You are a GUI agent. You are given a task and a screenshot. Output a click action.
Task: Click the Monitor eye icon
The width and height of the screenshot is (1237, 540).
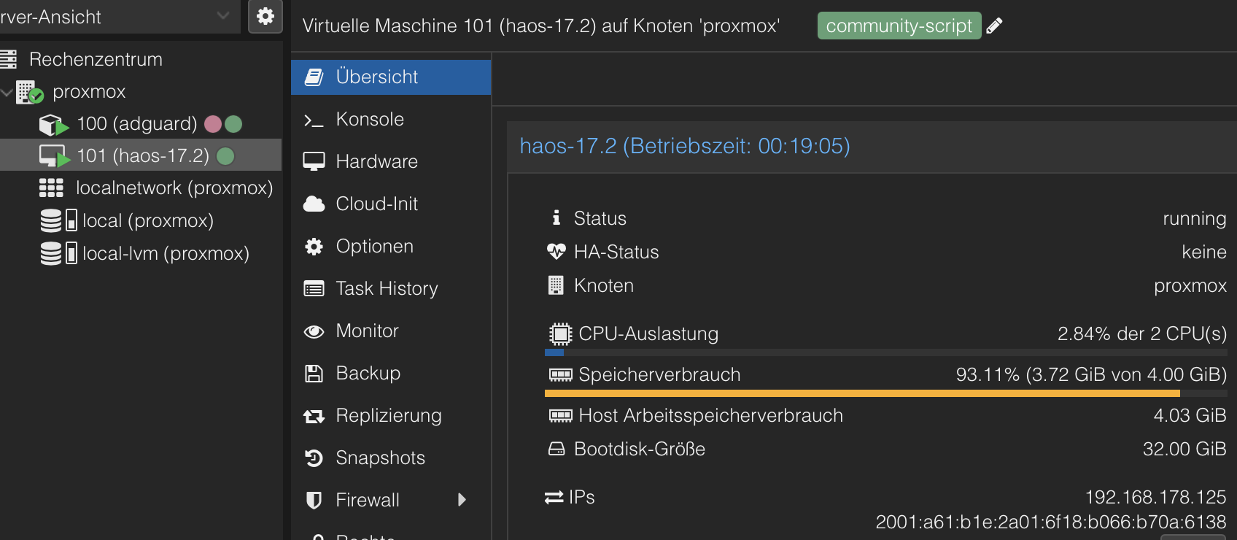pyautogui.click(x=314, y=332)
